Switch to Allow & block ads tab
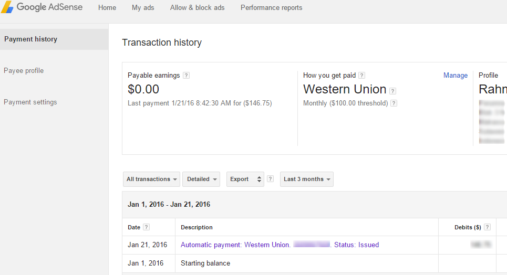Image resolution: width=507 pixels, height=275 pixels. click(197, 8)
